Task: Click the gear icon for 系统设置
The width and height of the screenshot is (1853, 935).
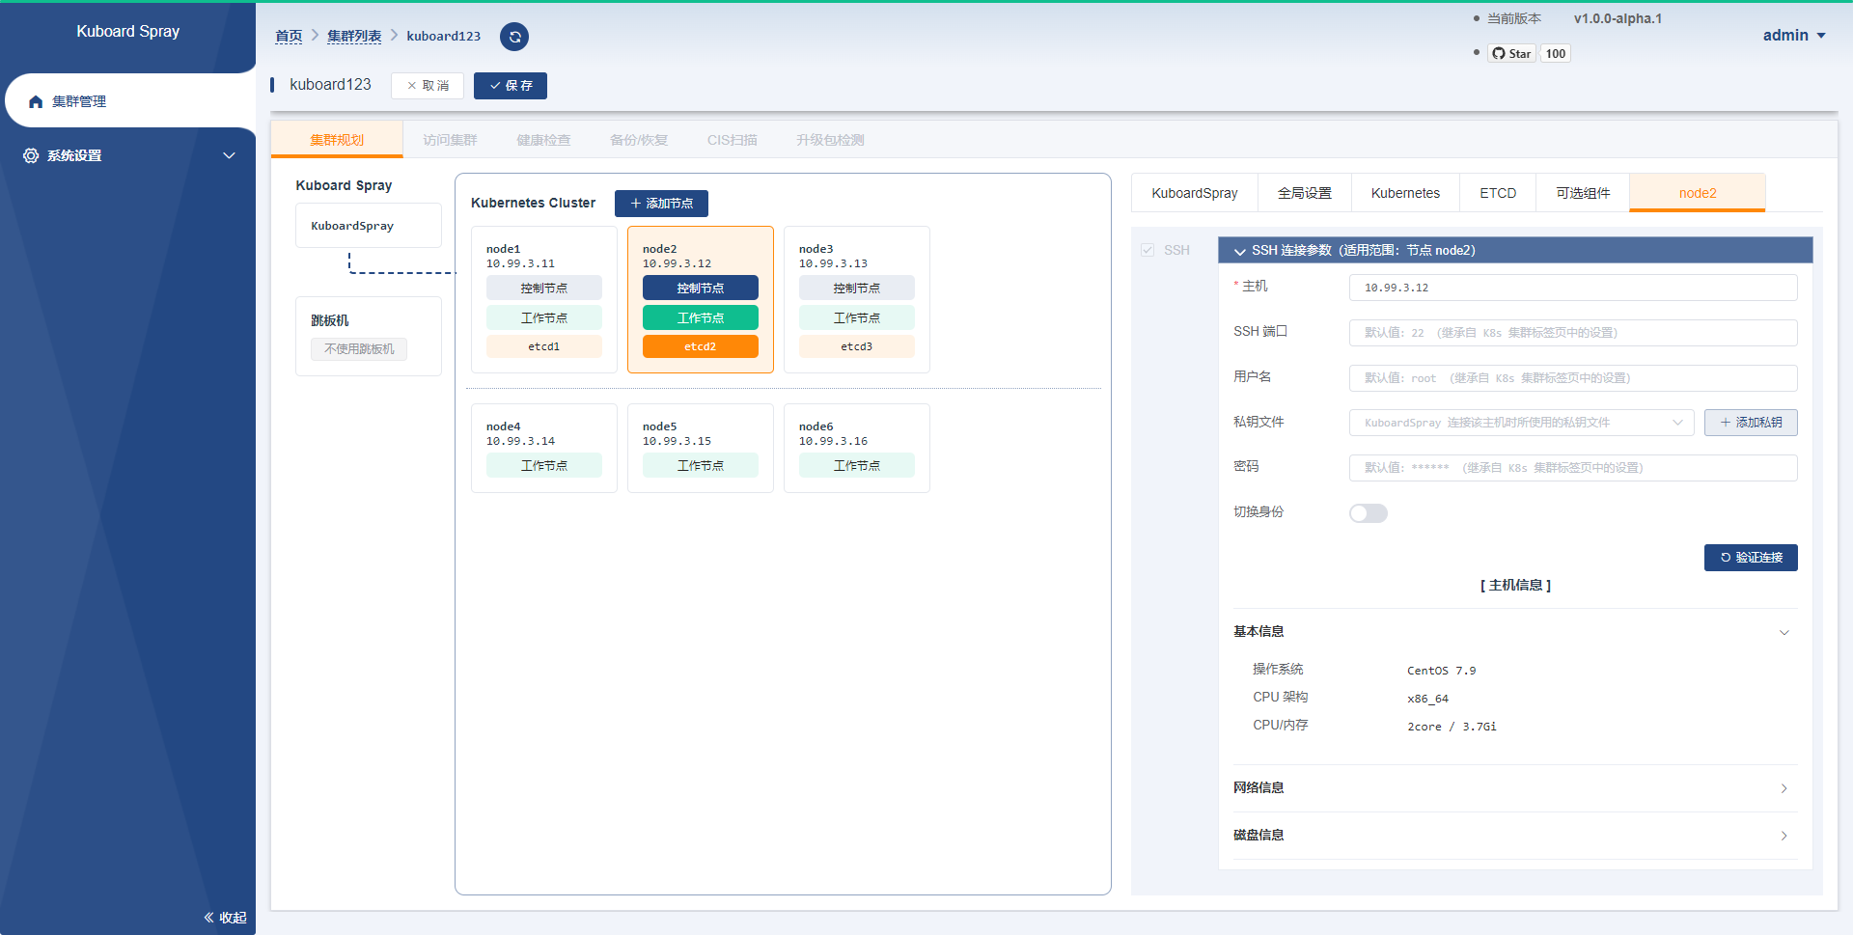Action: coord(31,155)
